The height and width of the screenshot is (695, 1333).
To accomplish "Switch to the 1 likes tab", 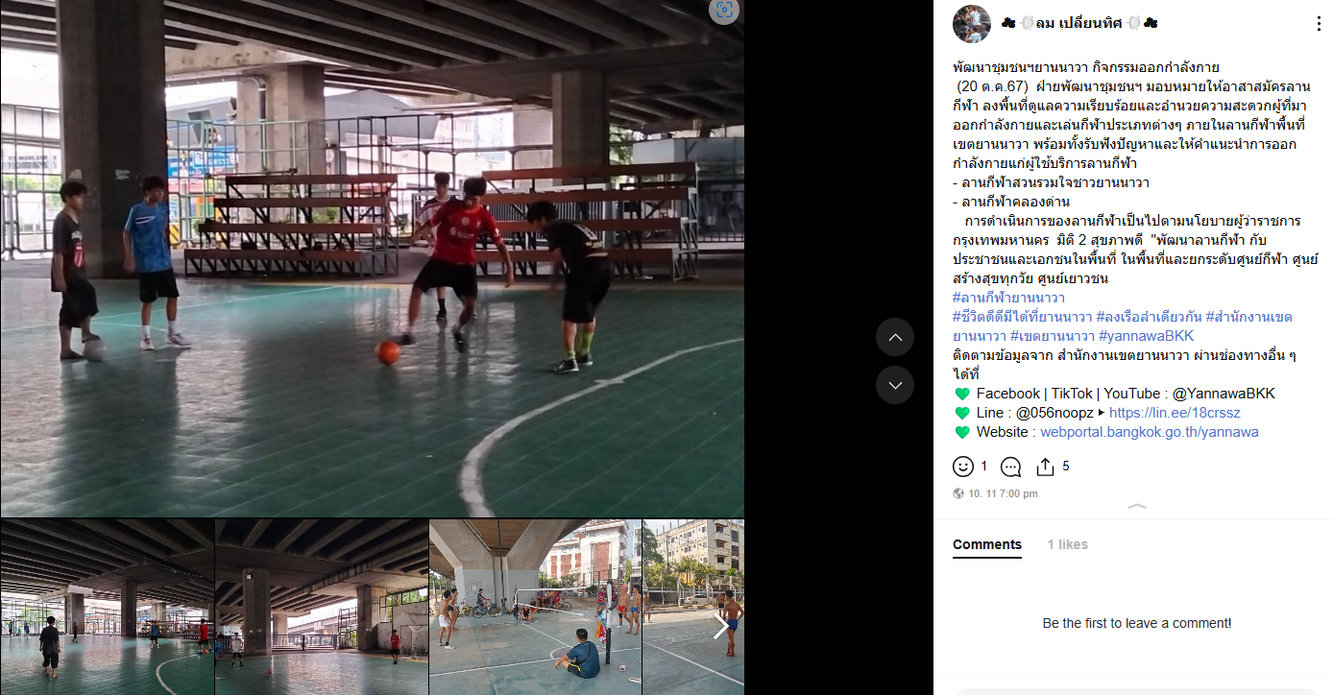I will click(1067, 544).
